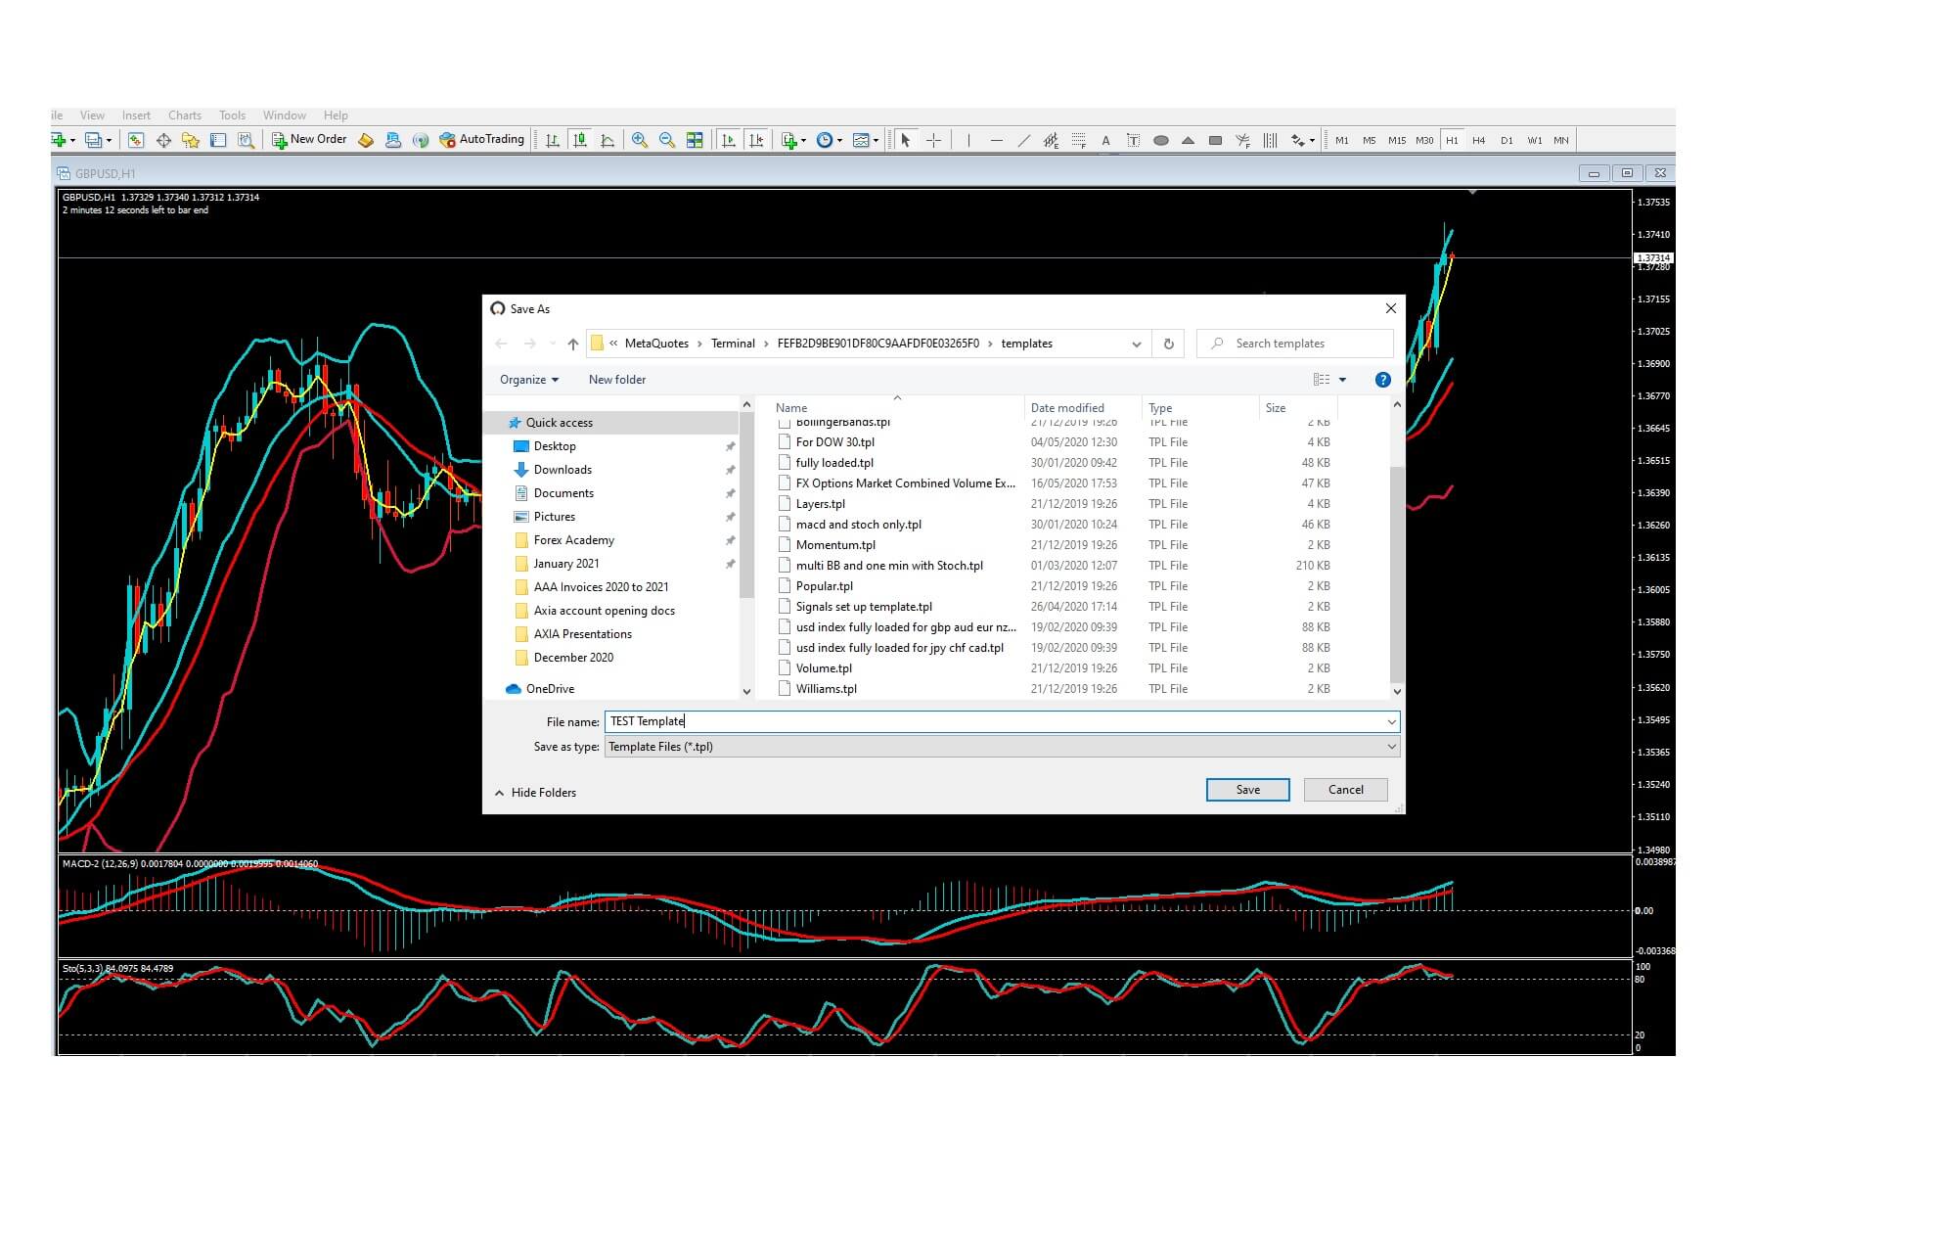This screenshot has width=1935, height=1241.
Task: Open the Tools menu
Action: coord(232,115)
